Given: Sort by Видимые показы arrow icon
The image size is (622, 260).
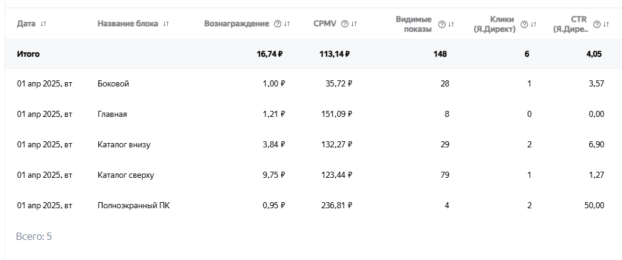Looking at the screenshot, I should point(451,24).
